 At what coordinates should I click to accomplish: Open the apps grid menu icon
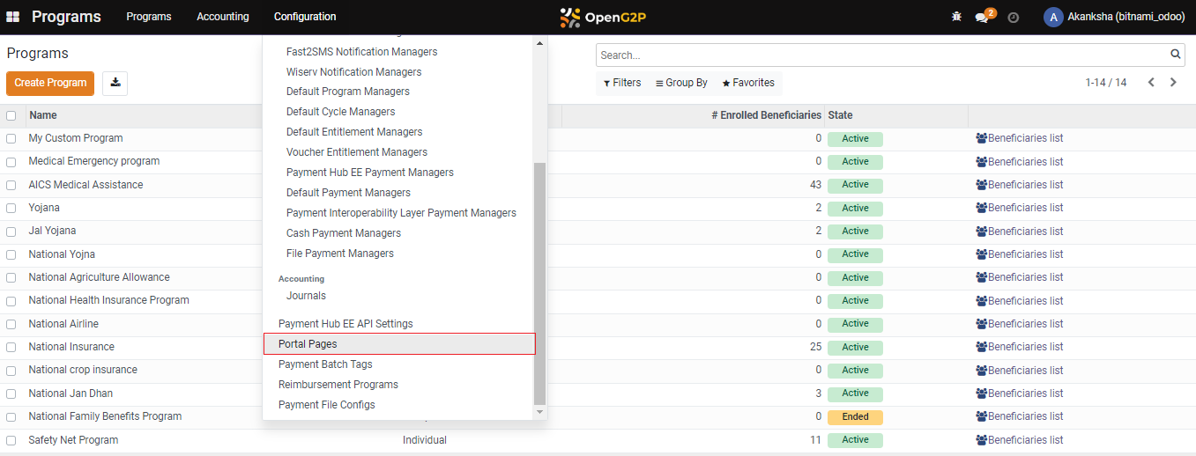tap(13, 17)
